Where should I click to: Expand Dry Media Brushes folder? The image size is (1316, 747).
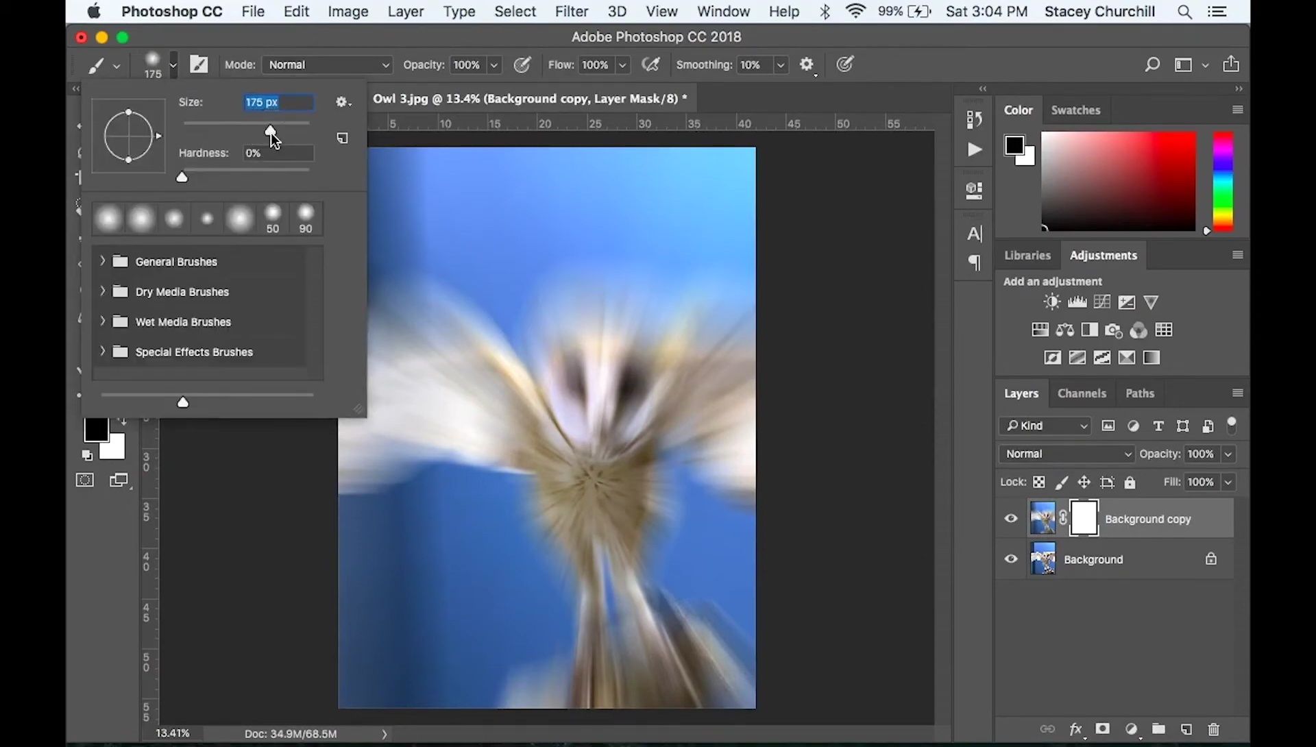point(103,291)
